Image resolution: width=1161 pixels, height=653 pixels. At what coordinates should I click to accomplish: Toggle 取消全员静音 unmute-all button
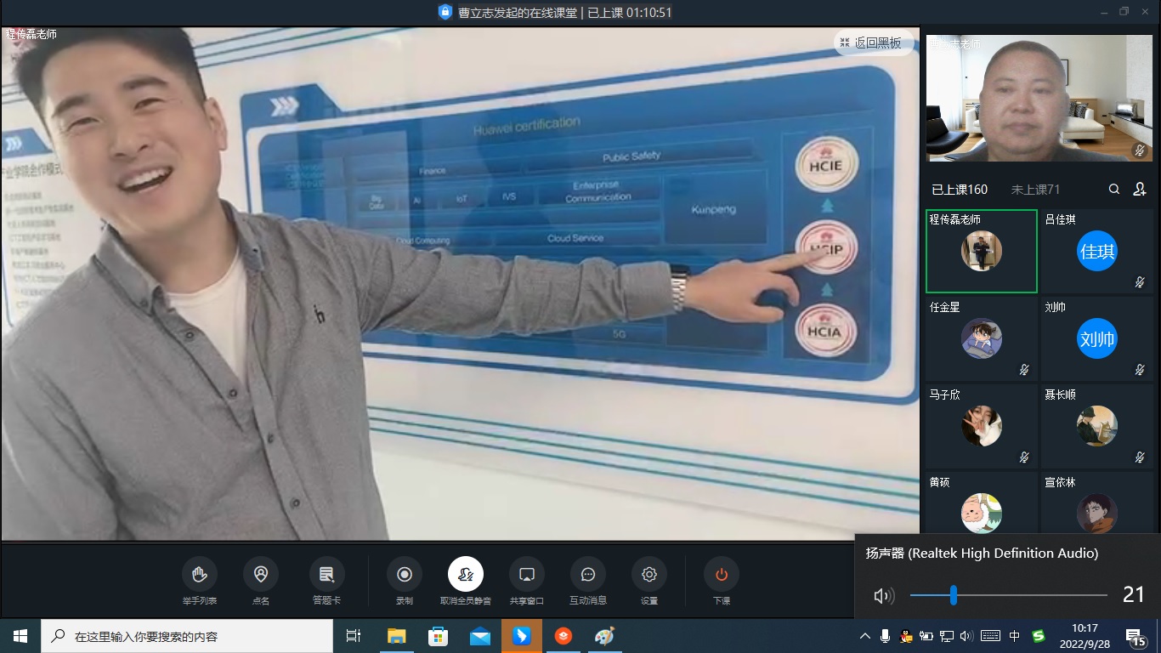coord(466,575)
